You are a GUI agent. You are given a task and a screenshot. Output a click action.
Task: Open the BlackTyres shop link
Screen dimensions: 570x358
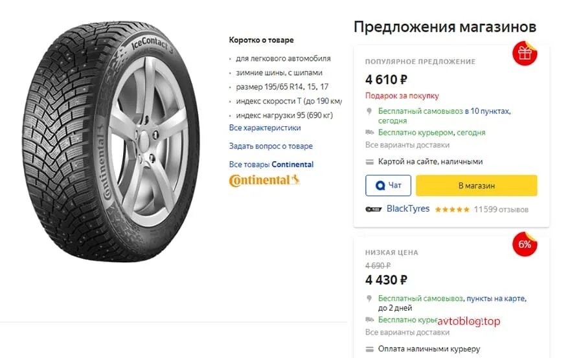click(408, 209)
